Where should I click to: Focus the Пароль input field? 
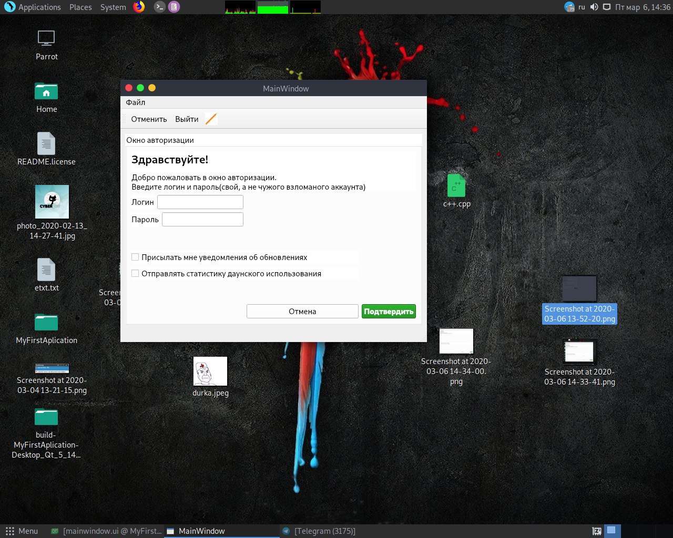click(x=202, y=219)
